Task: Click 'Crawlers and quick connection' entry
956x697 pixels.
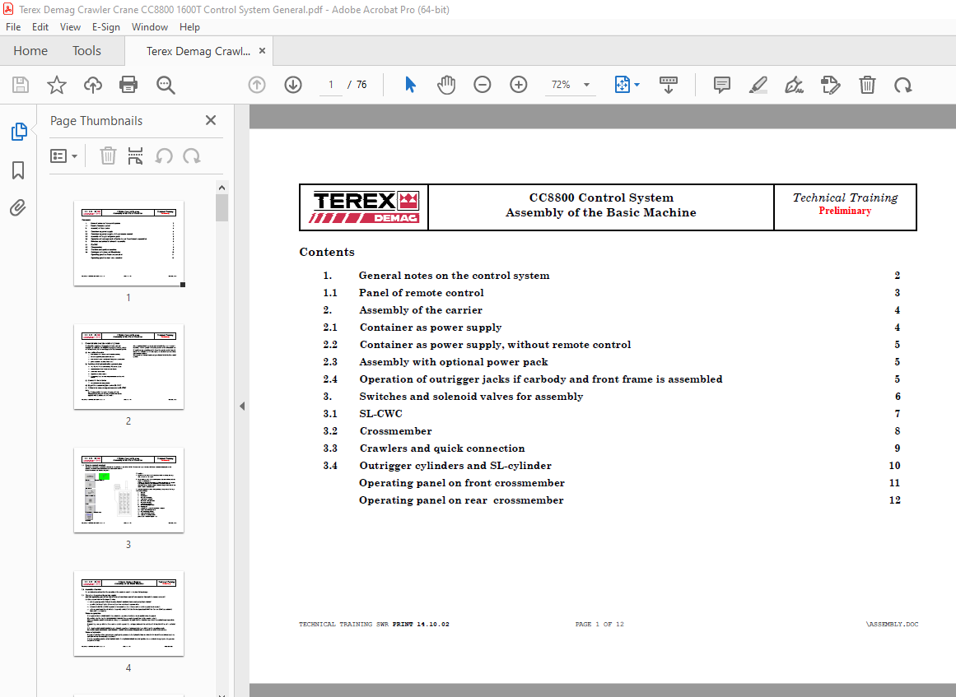Action: 442,448
